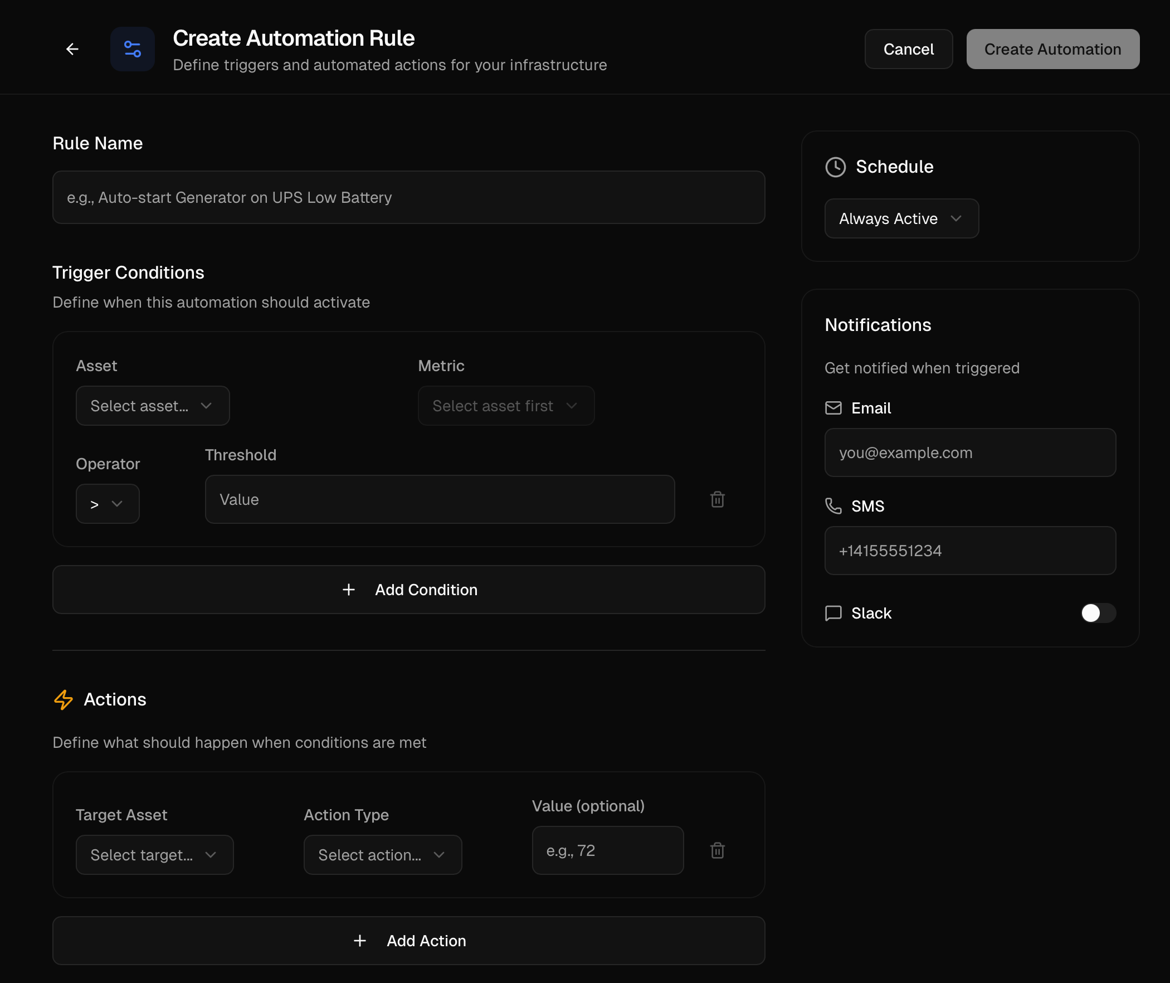Add another trigger condition
Image resolution: width=1170 pixels, height=983 pixels.
point(409,590)
